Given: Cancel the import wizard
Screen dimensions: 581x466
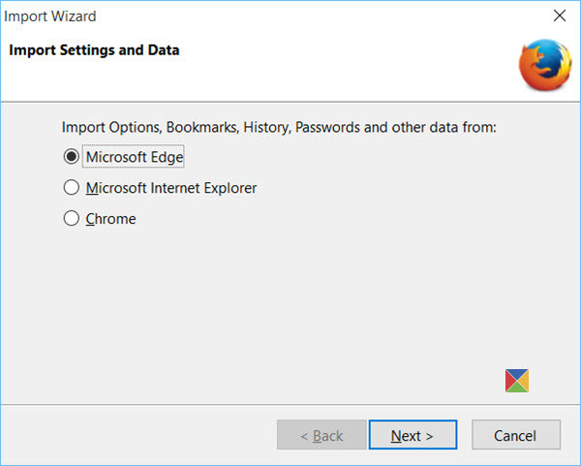Looking at the screenshot, I should coord(516,435).
